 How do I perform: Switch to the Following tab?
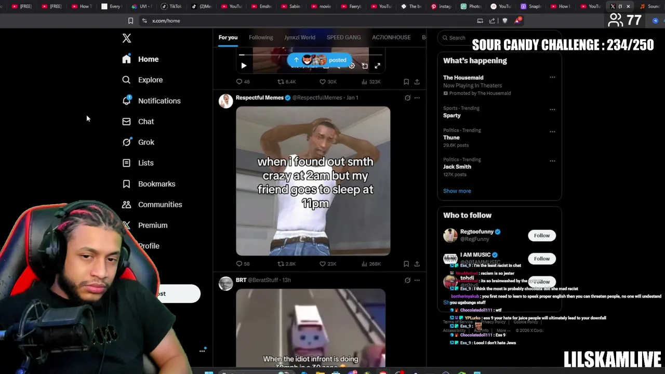click(261, 37)
